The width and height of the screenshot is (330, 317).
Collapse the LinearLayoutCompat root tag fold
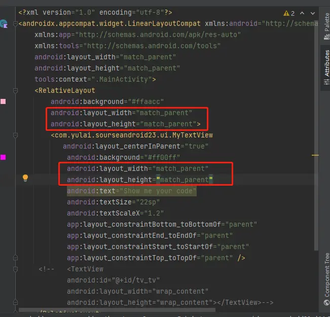coord(15,24)
